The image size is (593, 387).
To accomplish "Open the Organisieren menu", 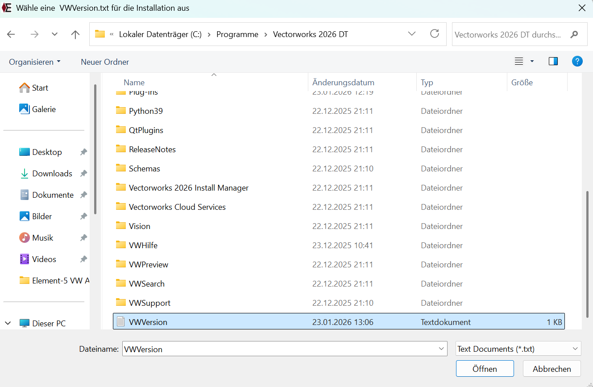I will tap(34, 62).
